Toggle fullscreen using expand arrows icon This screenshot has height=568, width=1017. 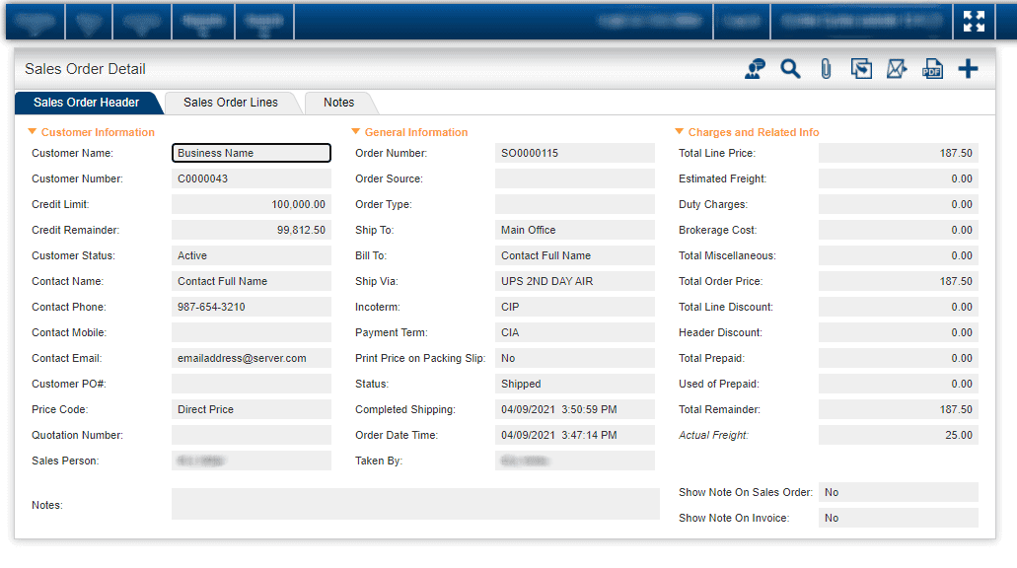pos(974,22)
